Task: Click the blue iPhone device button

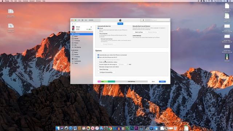Action: 120,24
